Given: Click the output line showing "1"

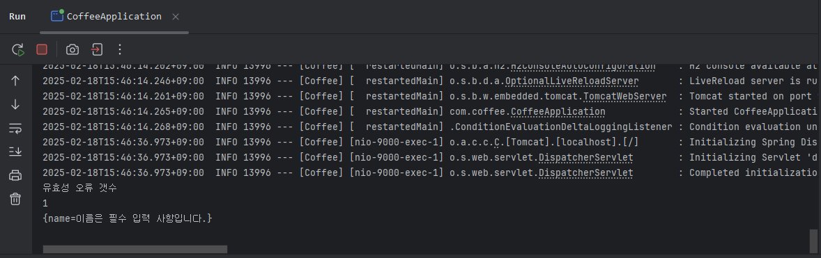Looking at the screenshot, I should click(x=45, y=203).
